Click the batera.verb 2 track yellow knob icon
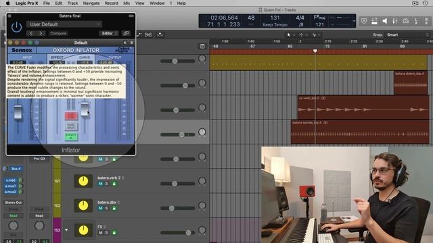 pos(83,181)
